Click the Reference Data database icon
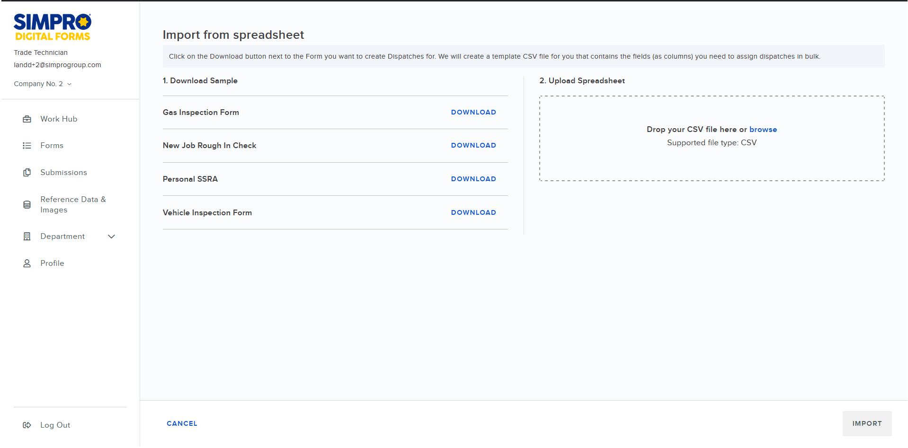The image size is (908, 448). [x=27, y=205]
